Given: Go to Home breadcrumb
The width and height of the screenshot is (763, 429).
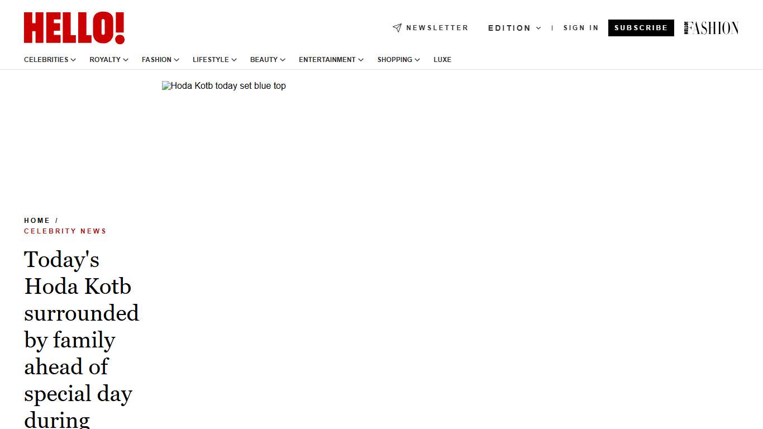Looking at the screenshot, I should click(37, 221).
